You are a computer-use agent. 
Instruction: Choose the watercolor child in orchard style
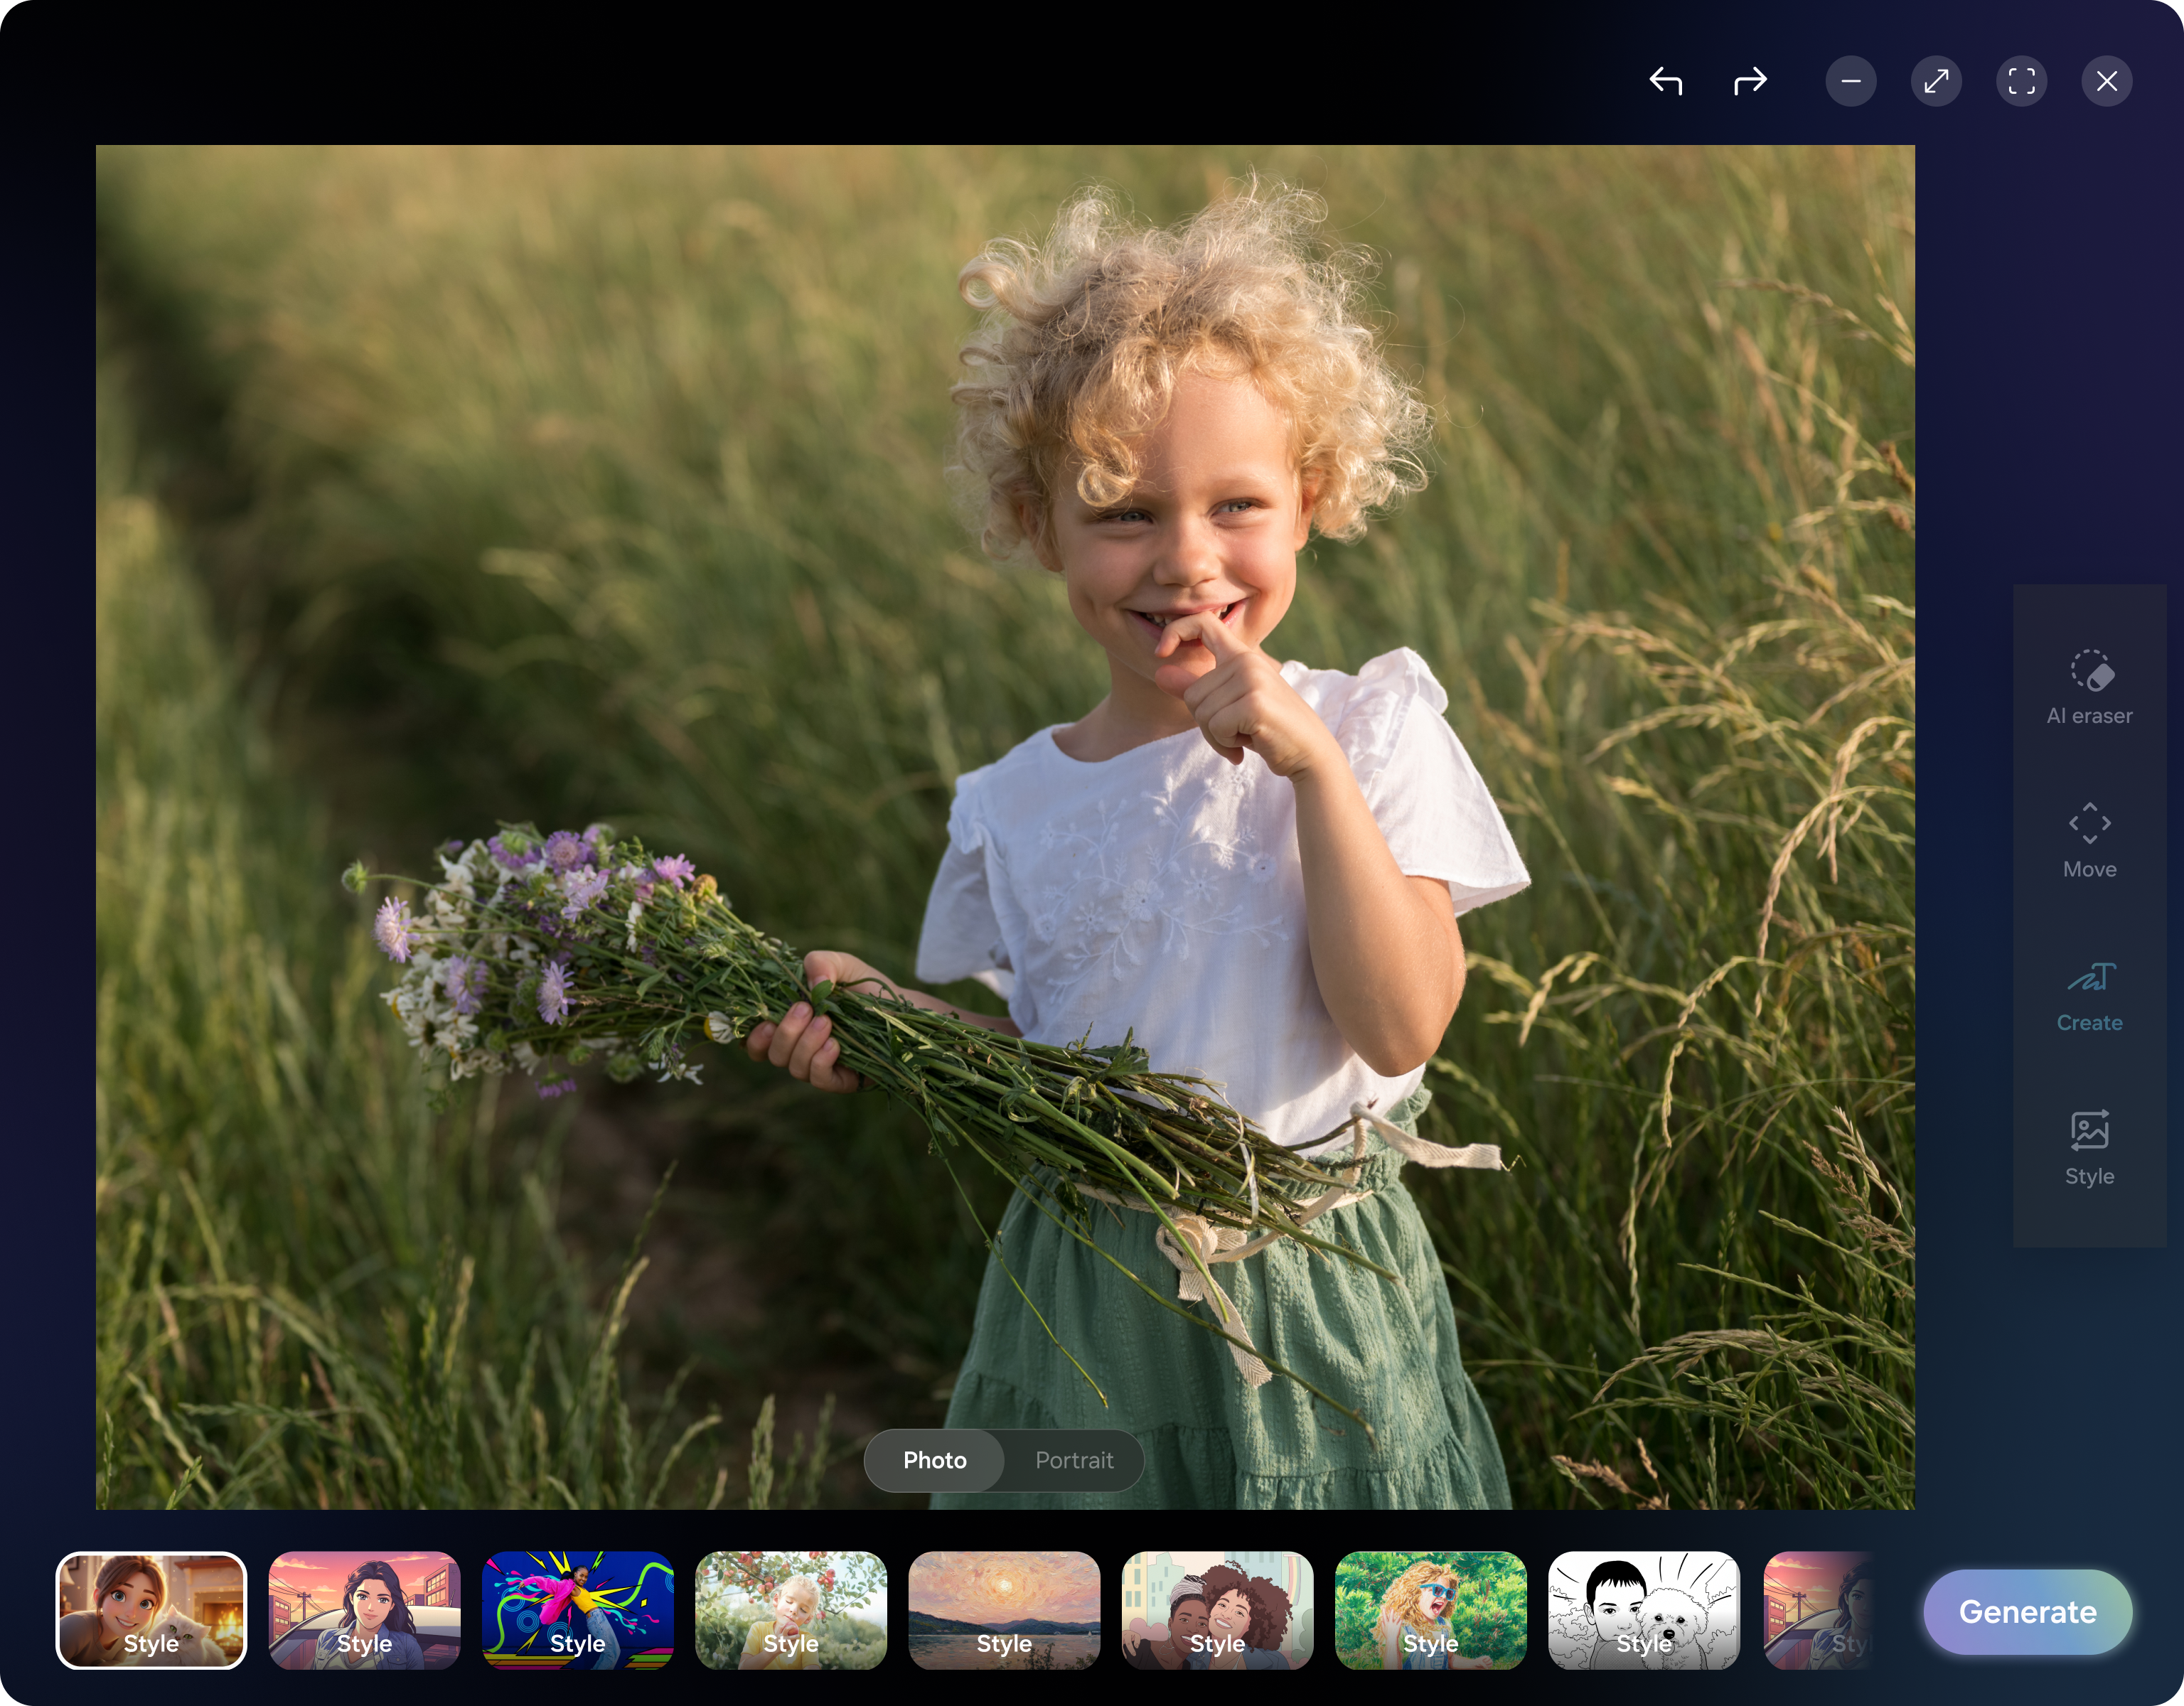click(x=791, y=1610)
